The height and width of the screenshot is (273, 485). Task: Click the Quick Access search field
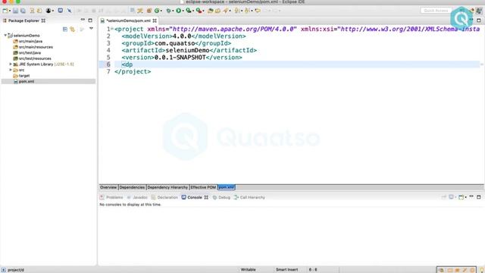coord(436,11)
